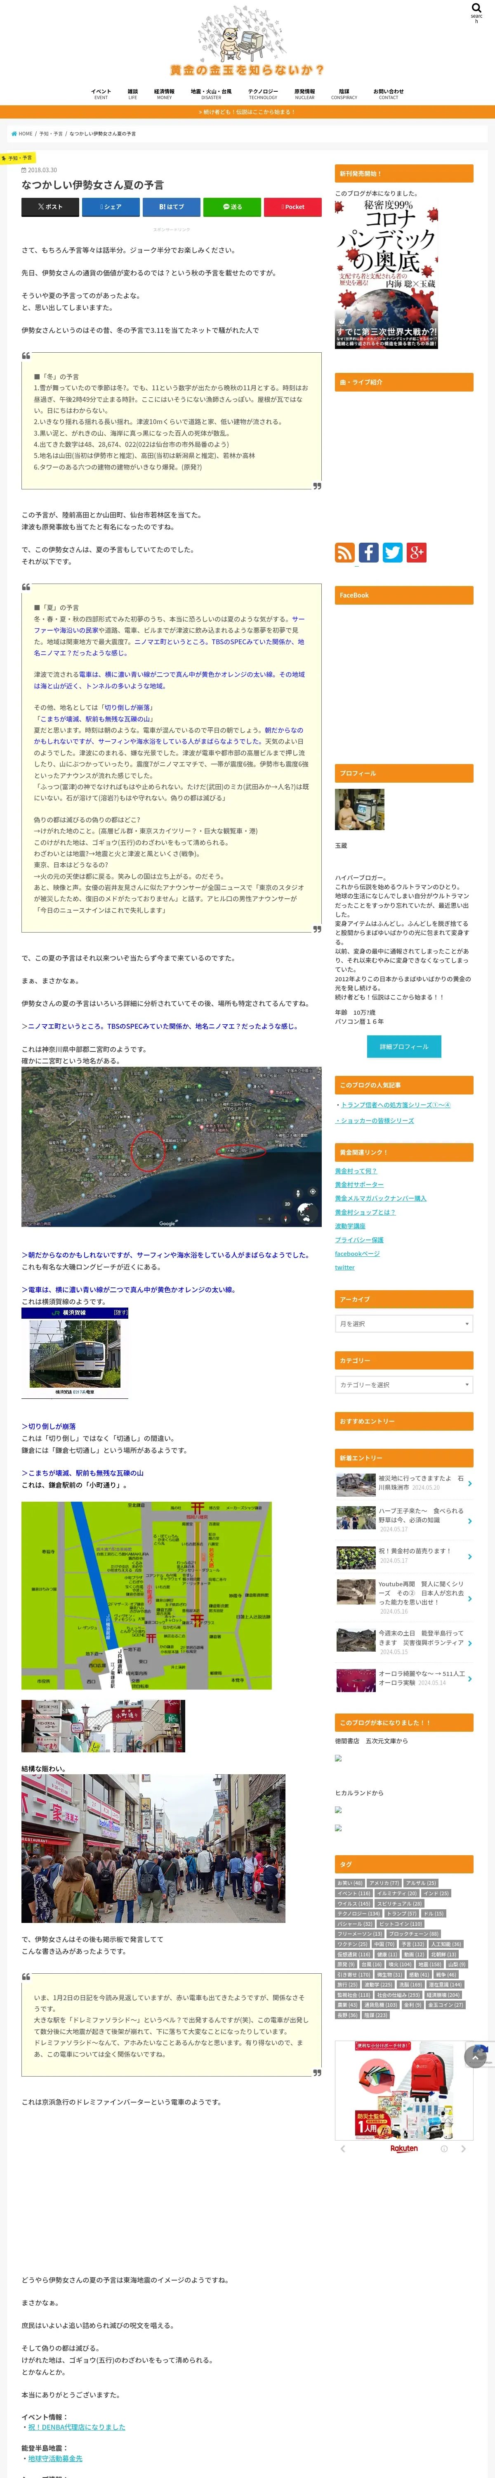The width and height of the screenshot is (495, 2478).
Task: Open the 玉蔵 profile photo
Action: click(359, 809)
